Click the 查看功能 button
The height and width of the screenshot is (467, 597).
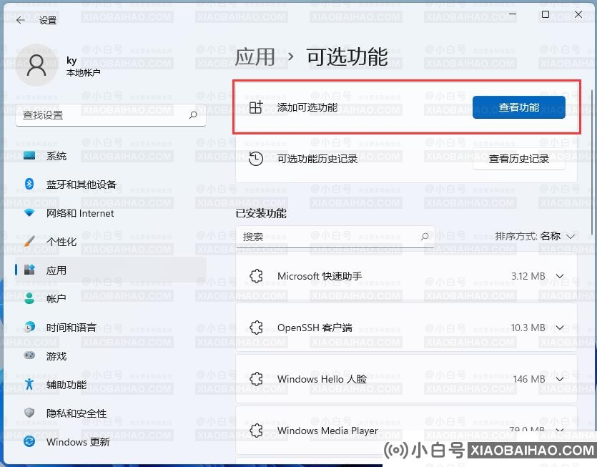point(519,107)
